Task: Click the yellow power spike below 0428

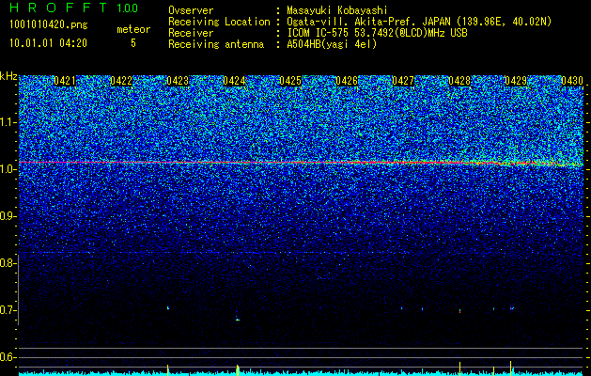Action: pyautogui.click(x=459, y=368)
